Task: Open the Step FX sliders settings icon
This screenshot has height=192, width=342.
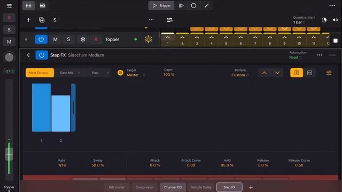Action: 329,73
